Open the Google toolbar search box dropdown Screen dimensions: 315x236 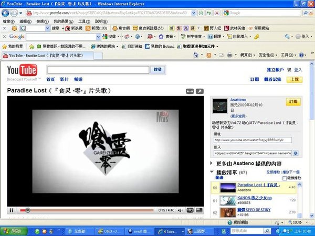[98, 37]
